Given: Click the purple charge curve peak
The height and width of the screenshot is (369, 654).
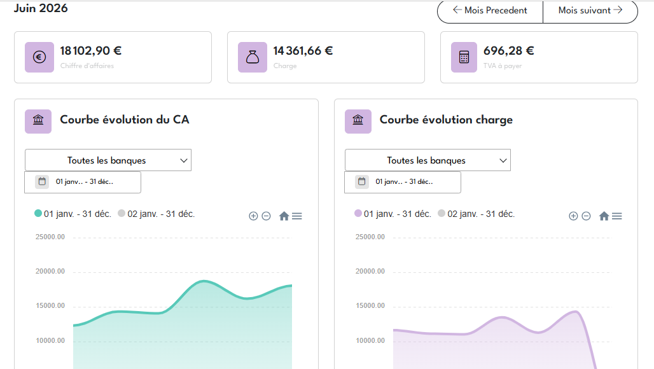Looking at the screenshot, I should 576,312.
